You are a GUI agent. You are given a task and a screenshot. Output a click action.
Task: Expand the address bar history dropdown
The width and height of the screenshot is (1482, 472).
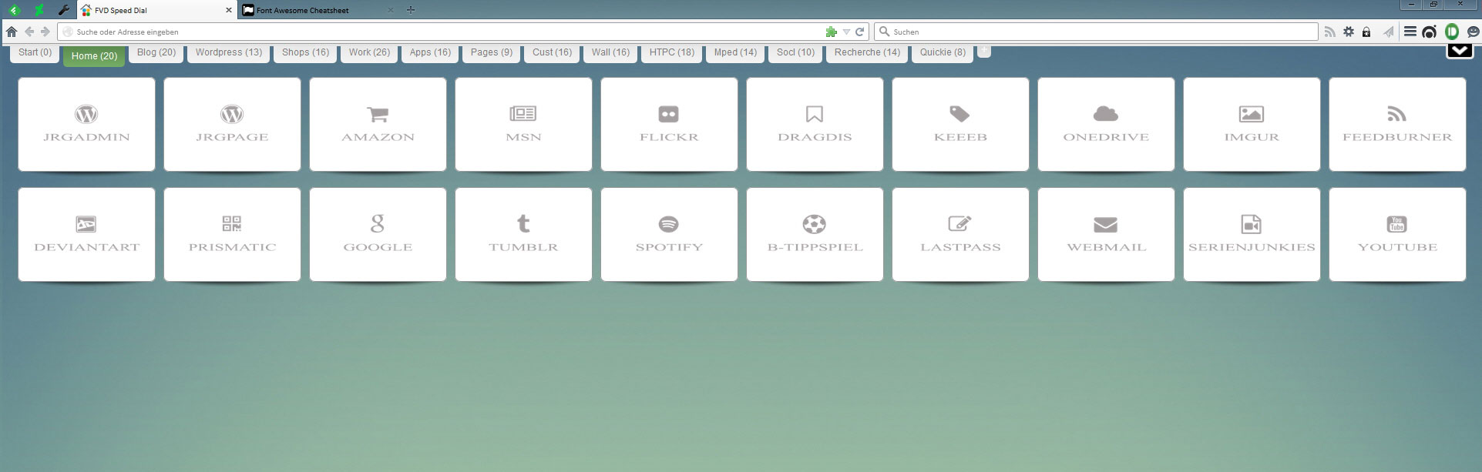(x=846, y=32)
